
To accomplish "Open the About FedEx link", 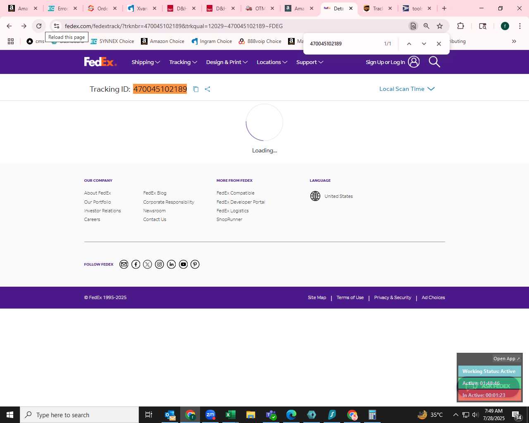I will pos(98,193).
